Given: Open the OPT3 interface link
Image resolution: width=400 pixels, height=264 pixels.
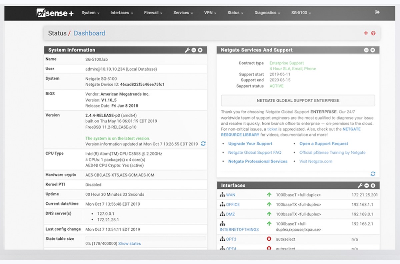Looking at the screenshot, I should tap(231, 239).
